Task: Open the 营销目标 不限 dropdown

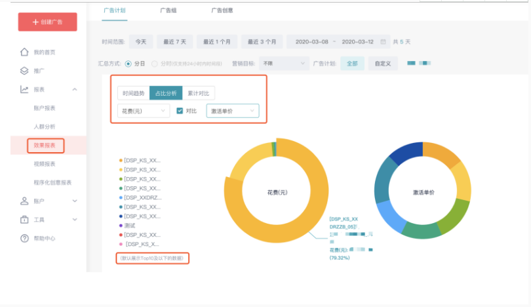Action: [x=284, y=64]
